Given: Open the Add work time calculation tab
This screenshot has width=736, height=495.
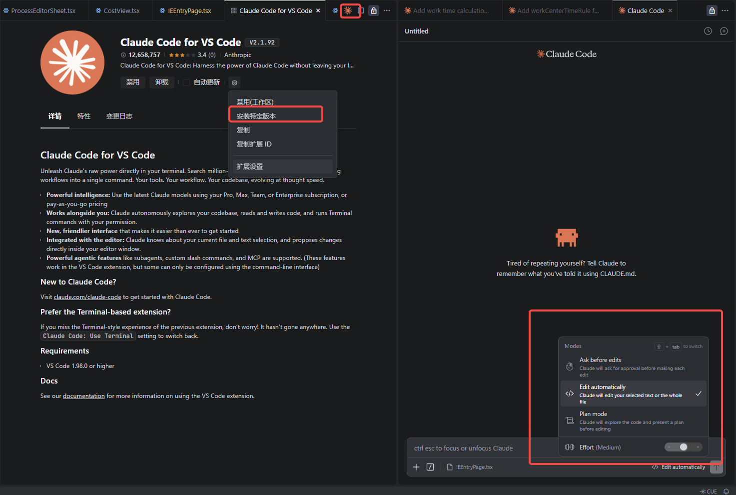Looking at the screenshot, I should click(x=451, y=10).
